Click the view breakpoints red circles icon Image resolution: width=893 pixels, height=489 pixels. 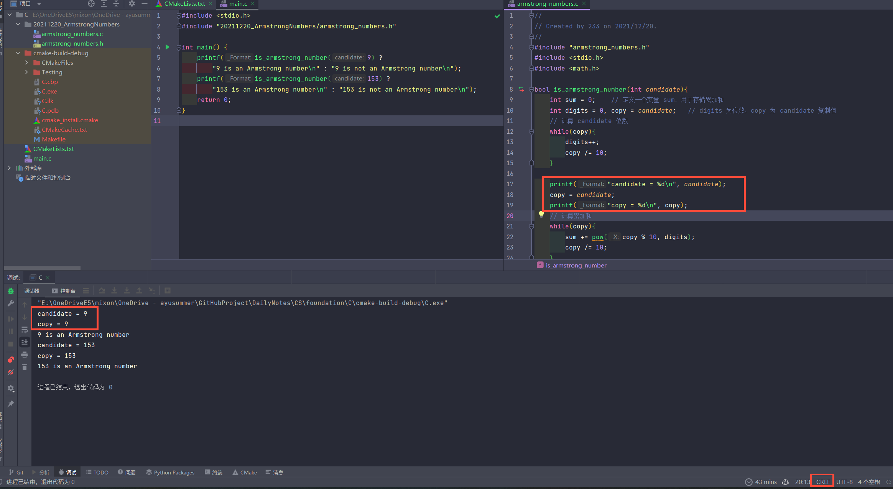11,360
